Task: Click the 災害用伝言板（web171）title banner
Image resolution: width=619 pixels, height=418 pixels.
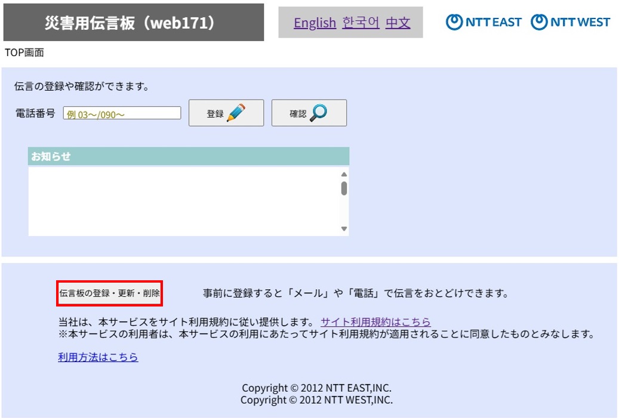Action: [133, 22]
